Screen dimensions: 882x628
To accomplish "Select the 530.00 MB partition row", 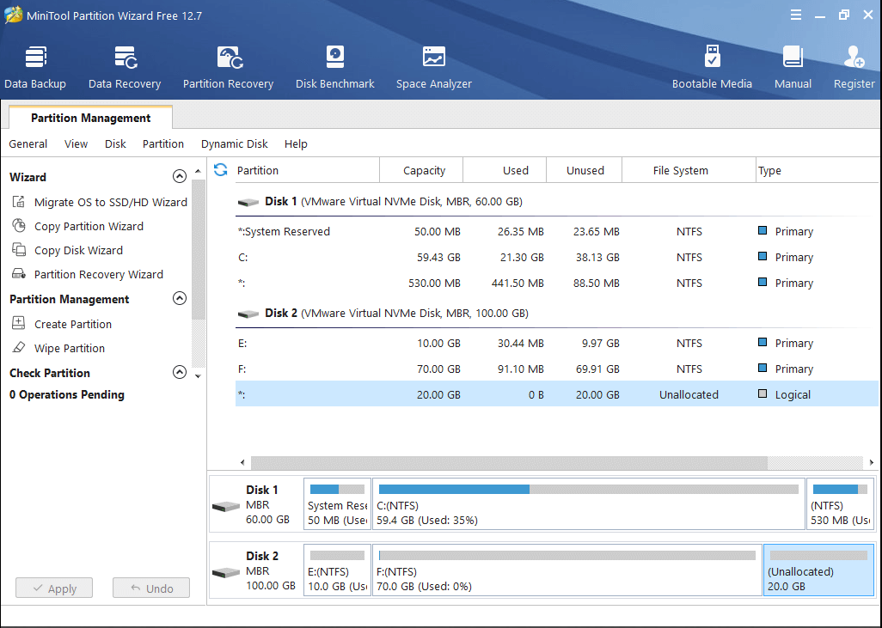I will pos(557,284).
